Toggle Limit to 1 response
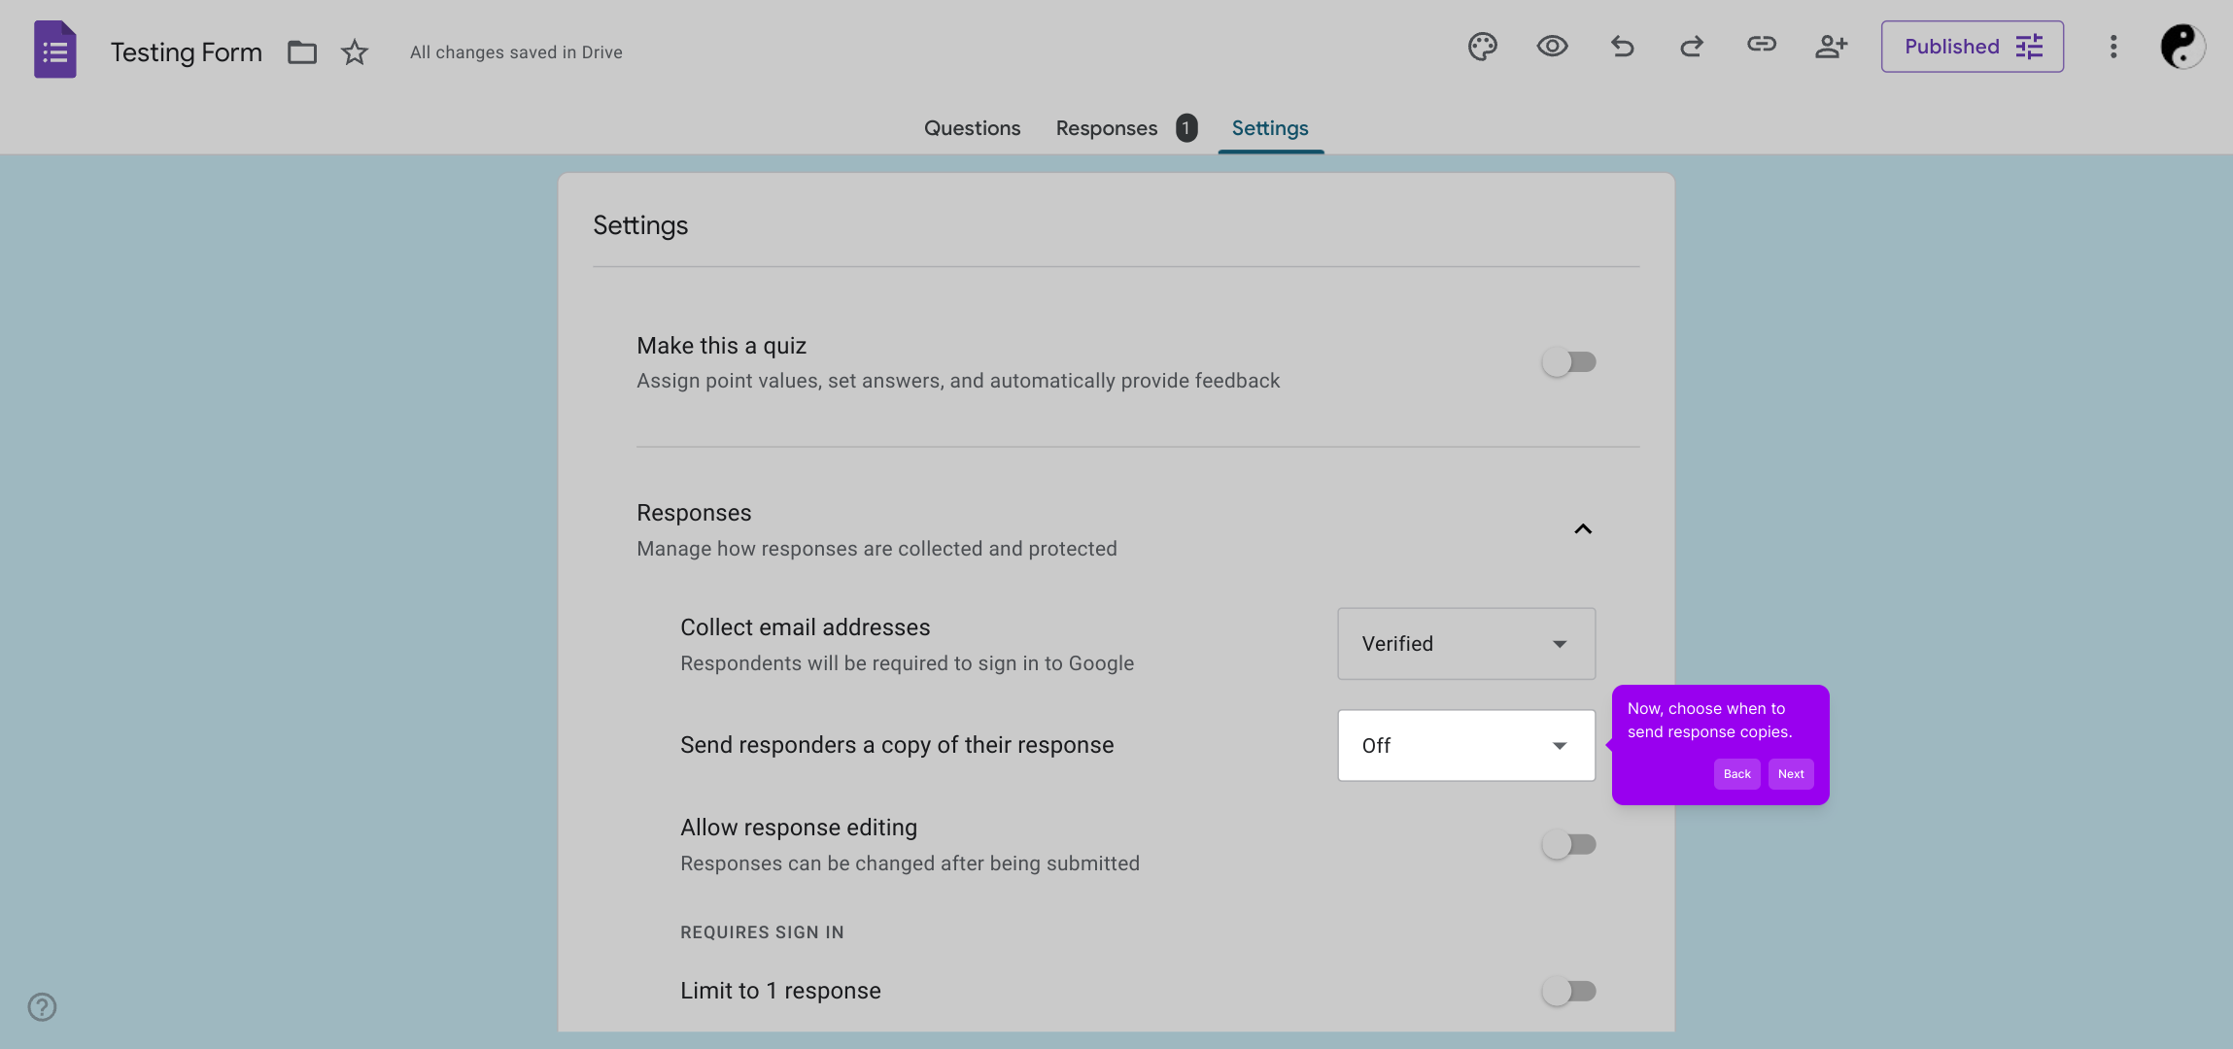Image resolution: width=2233 pixels, height=1049 pixels. [x=1568, y=992]
